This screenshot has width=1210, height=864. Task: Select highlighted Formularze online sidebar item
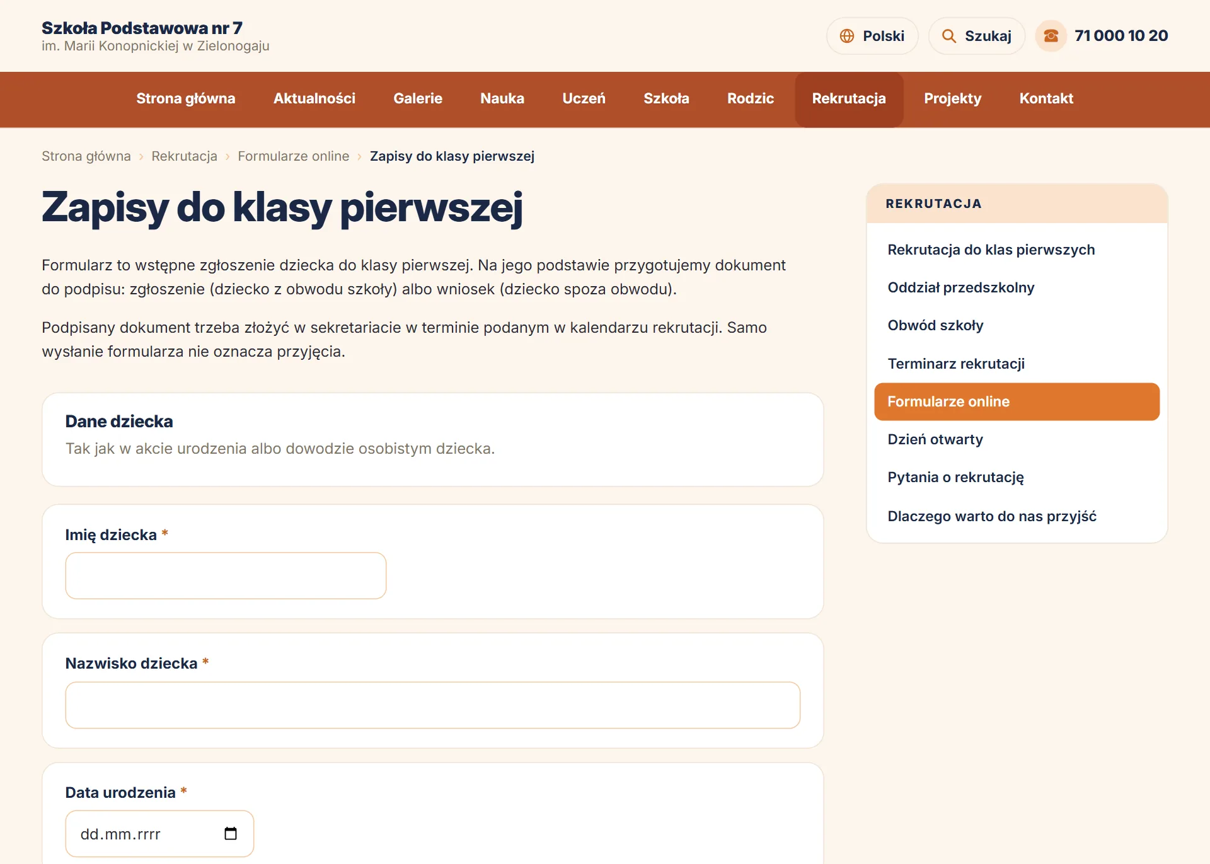coord(1017,401)
